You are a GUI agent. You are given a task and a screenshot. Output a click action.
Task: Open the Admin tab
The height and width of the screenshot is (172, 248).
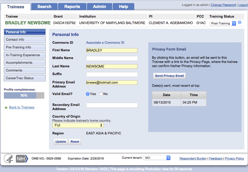100,7
